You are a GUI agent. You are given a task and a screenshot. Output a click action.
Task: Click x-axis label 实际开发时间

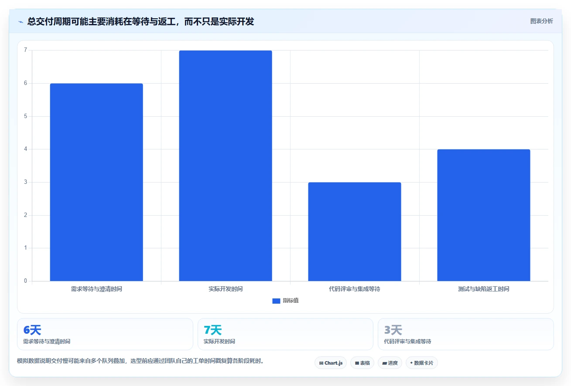coord(226,289)
